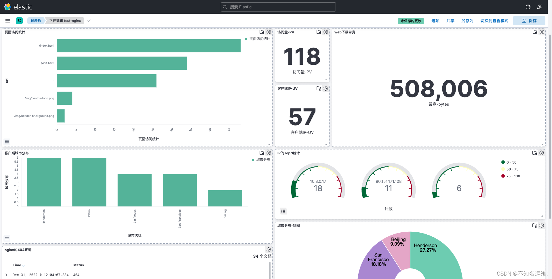Screen dimensions: 552x279
Task: Open the 共享 share menu
Action: 450,20
